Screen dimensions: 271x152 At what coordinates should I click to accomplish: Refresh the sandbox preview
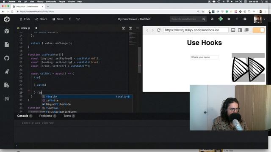pyautogui.click(x=159, y=30)
